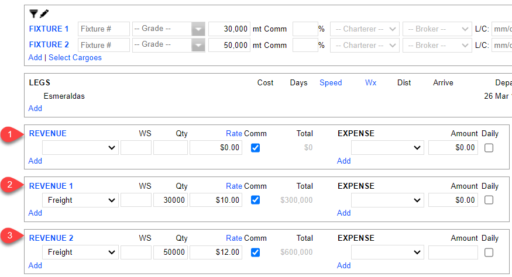The height and width of the screenshot is (277, 512).
Task: Uncheck Comm checkbox in Revenue 1 row
Action: click(x=255, y=200)
